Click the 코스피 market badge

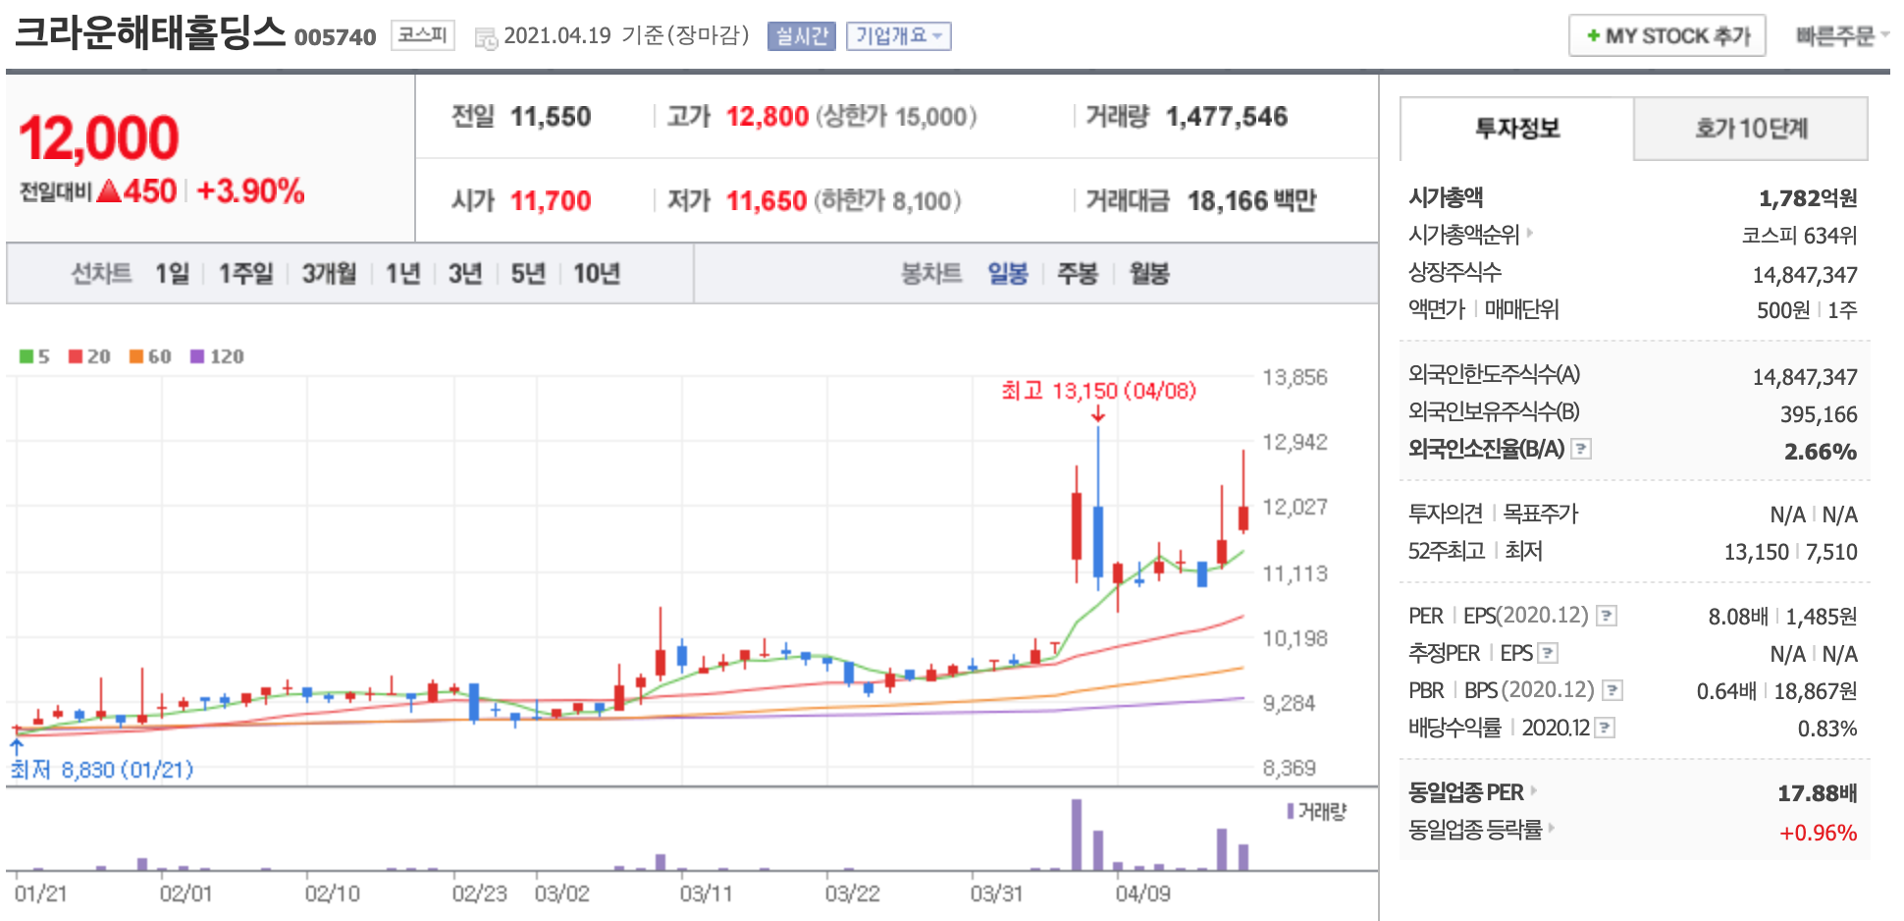423,35
